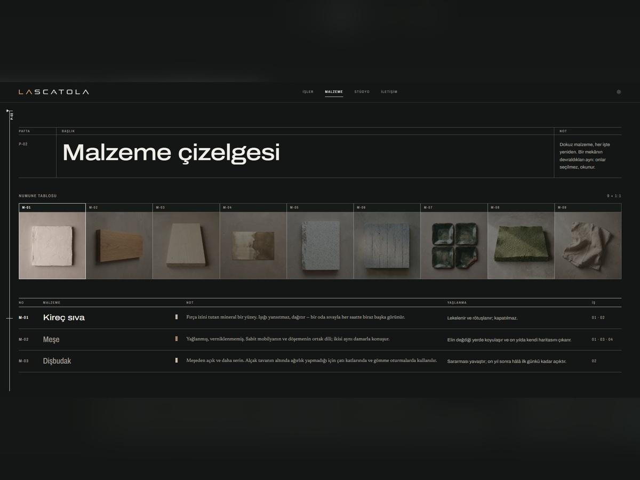Image resolution: width=640 pixels, height=480 pixels.
Task: Click the aging note 'Lekelenir ve rötuşlanır; kapatılmaz.'
Action: tap(482, 318)
